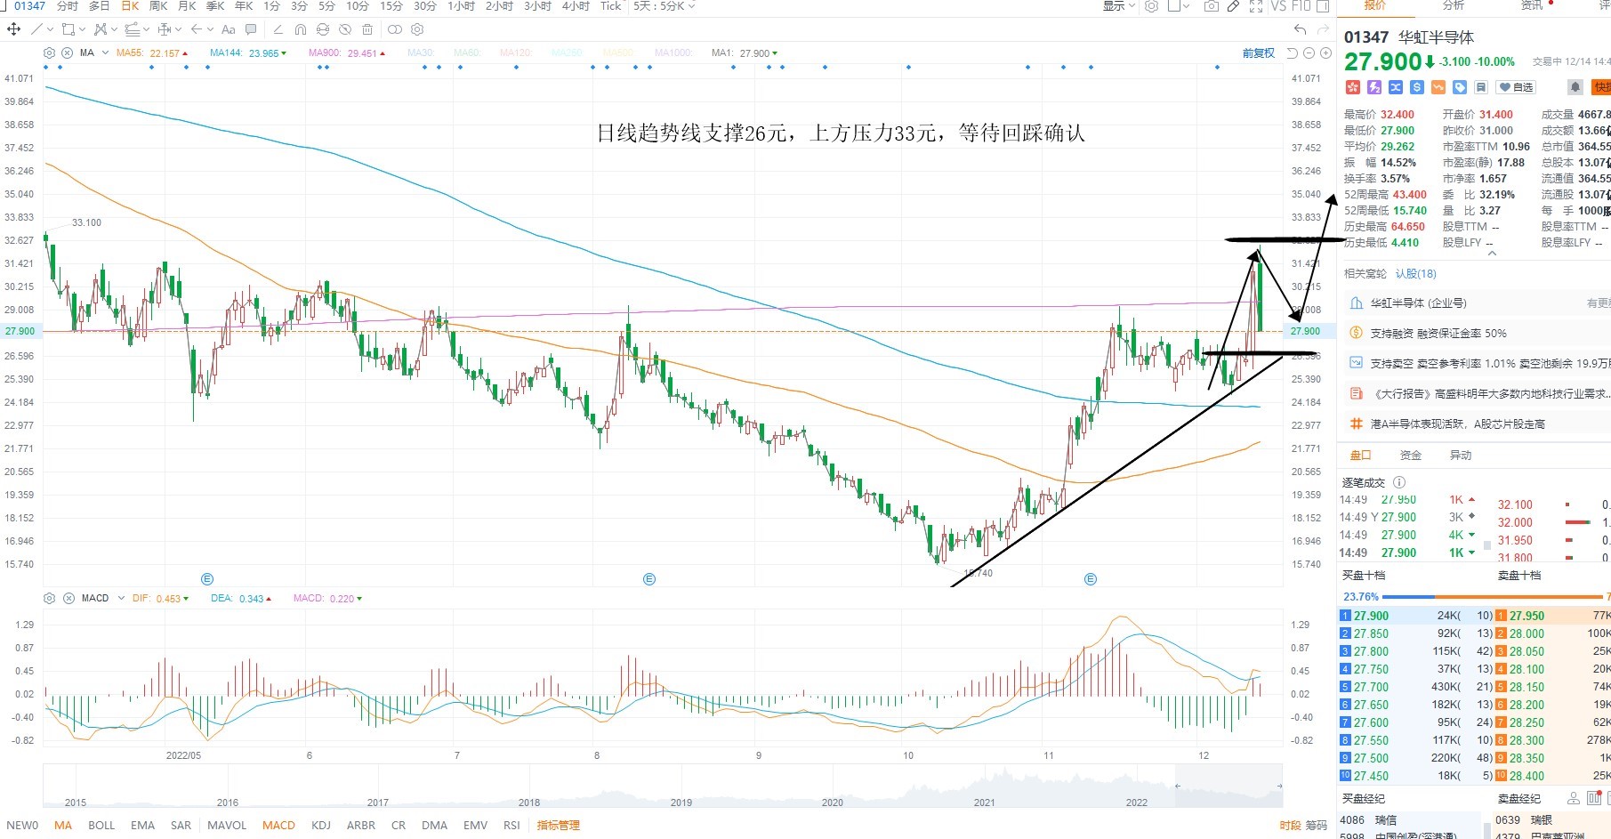Zoom out the chart with minus icon
This screenshot has height=839, width=1611.
point(1309,53)
